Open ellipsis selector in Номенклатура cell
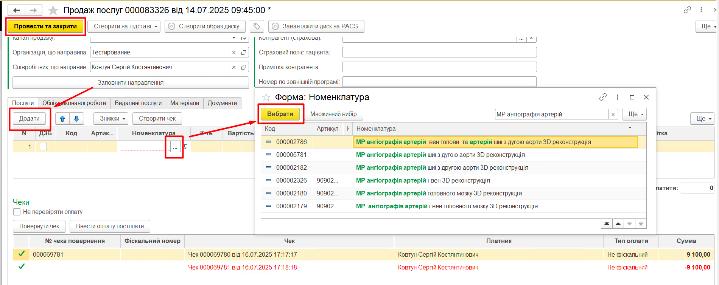The height and width of the screenshot is (285, 719). (175, 147)
